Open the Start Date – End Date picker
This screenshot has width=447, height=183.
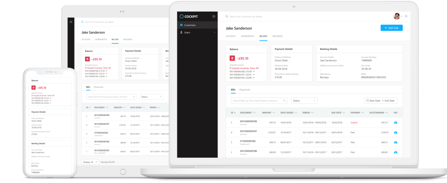tap(380, 101)
